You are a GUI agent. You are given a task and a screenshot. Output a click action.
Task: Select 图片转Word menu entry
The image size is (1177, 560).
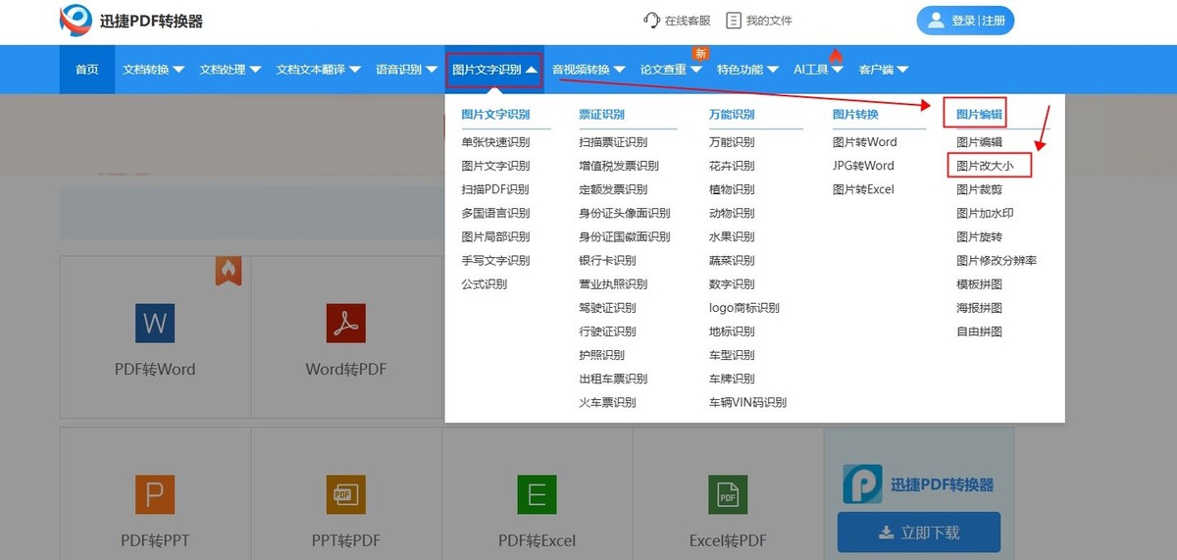864,142
